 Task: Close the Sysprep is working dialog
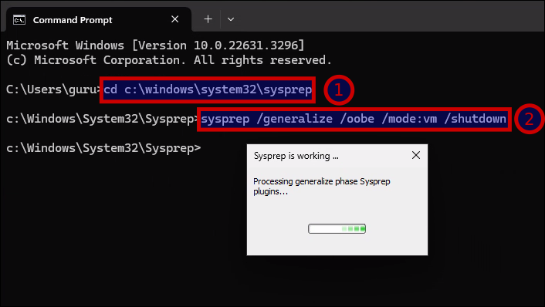416,155
